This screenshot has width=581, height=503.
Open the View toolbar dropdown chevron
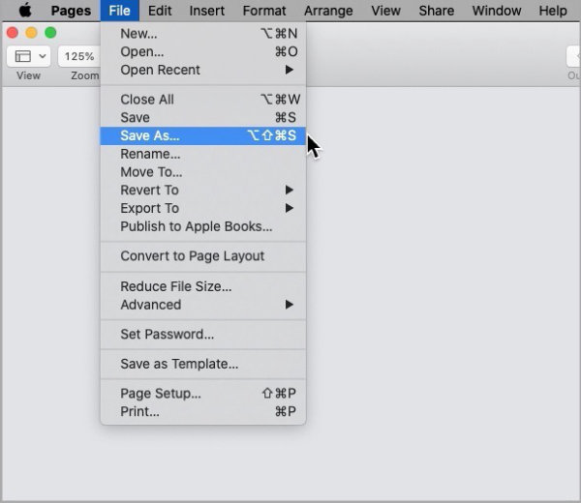(x=43, y=56)
